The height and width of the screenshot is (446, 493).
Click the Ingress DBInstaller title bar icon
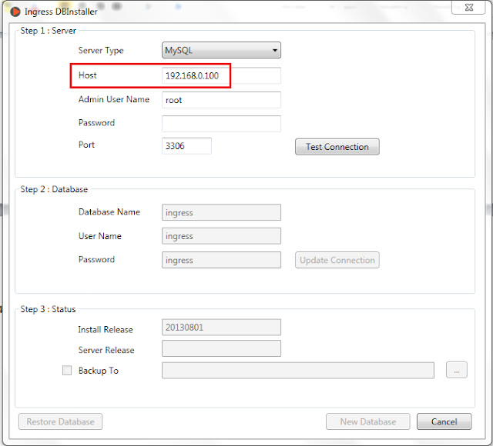coord(15,12)
